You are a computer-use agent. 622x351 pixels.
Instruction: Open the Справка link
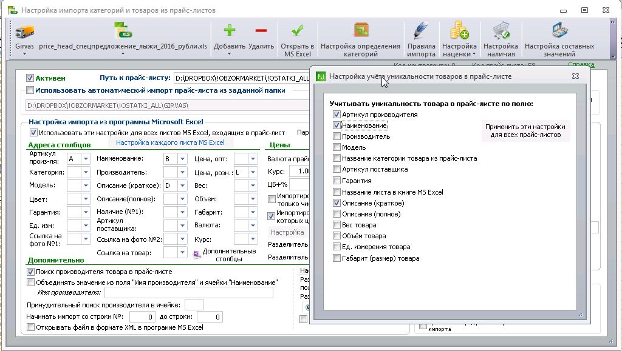581,64
